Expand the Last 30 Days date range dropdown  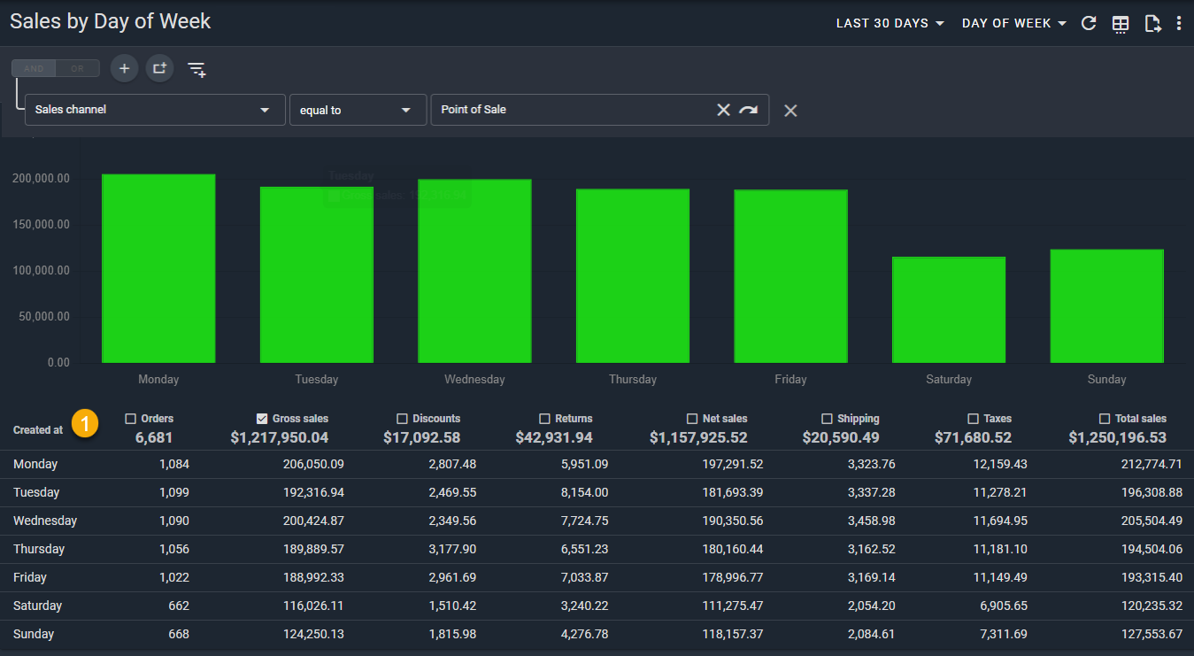(x=890, y=24)
